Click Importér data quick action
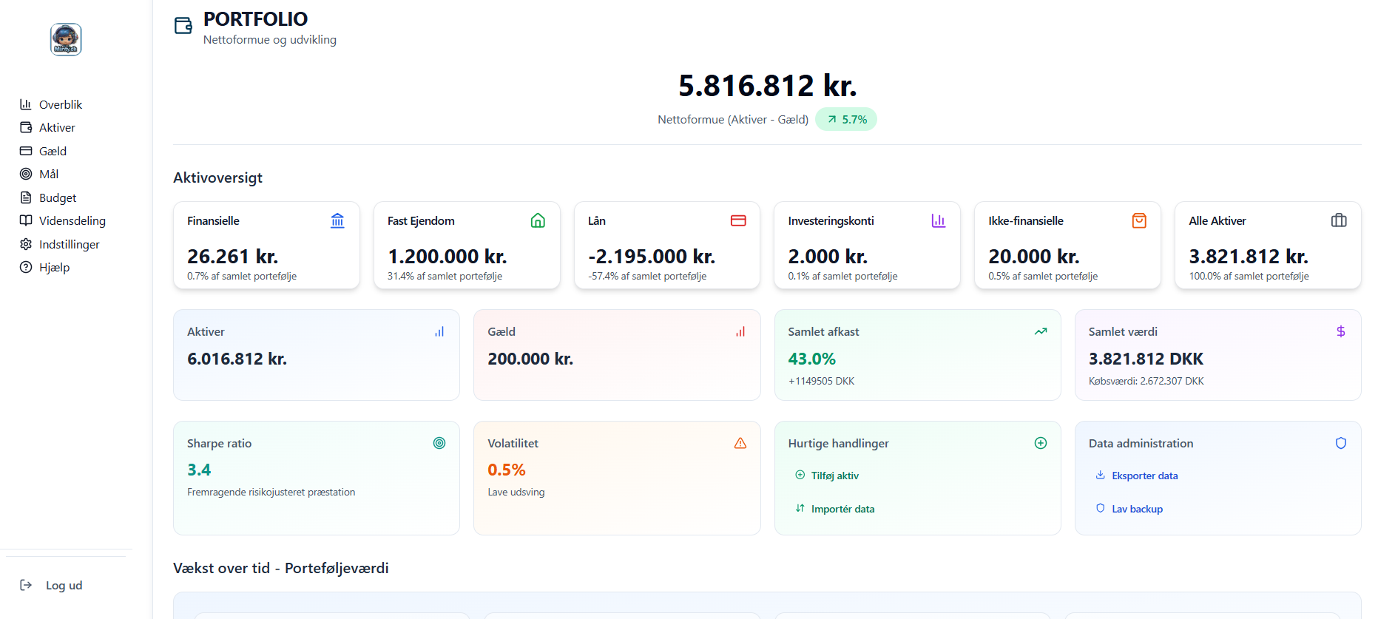 842,509
